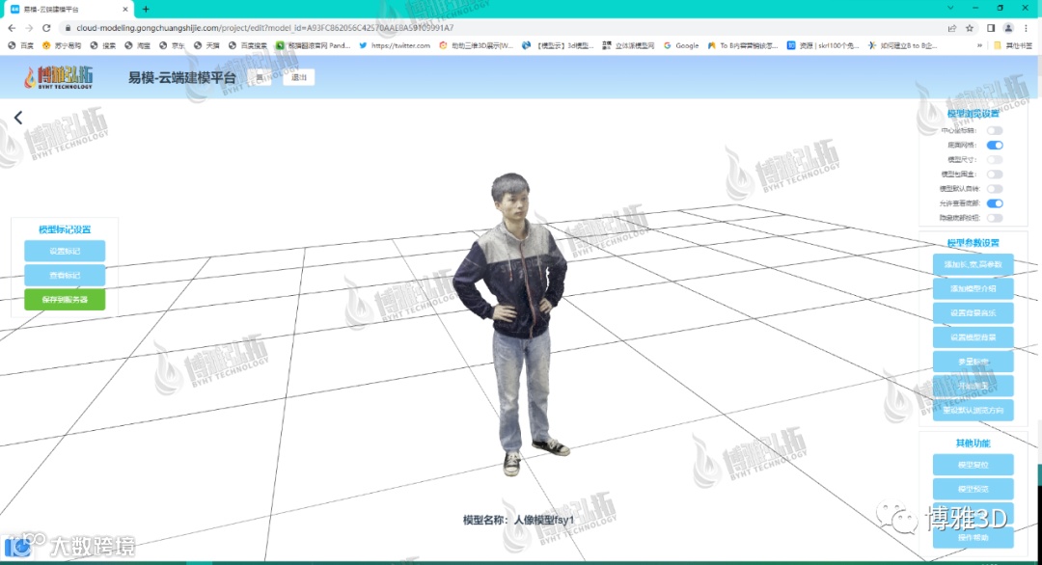The height and width of the screenshot is (565, 1042).
Task: Open the Twitter bookmark
Action: (x=395, y=46)
